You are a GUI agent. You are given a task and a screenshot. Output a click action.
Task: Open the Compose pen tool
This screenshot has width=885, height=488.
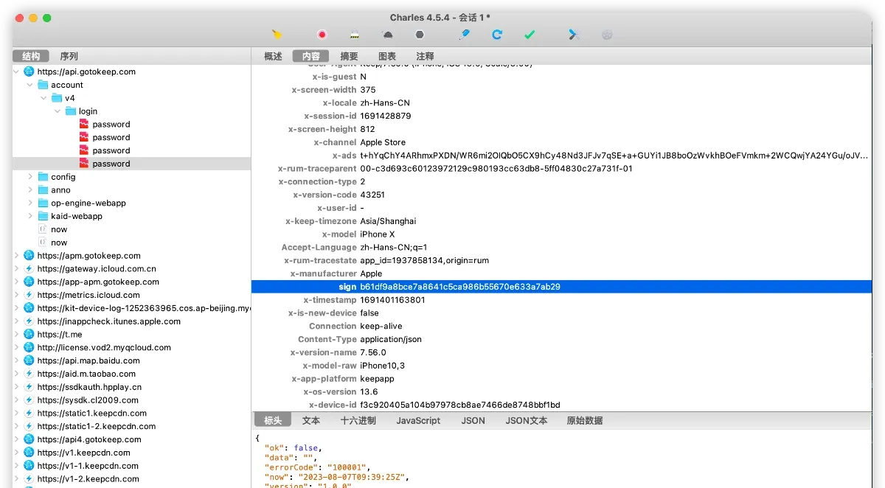[464, 34]
